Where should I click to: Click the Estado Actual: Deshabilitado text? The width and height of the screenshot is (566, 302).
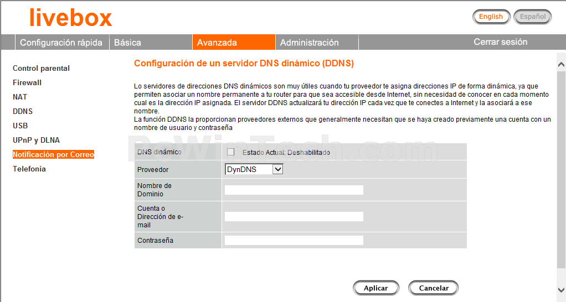[x=286, y=153]
